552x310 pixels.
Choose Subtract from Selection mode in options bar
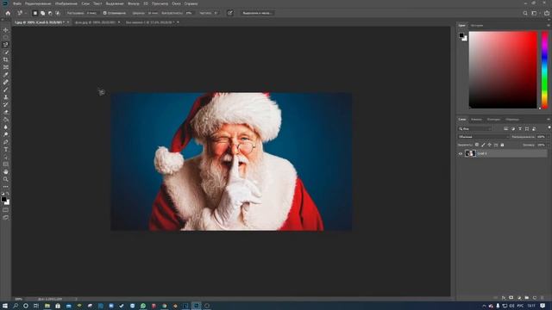pyautogui.click(x=50, y=13)
